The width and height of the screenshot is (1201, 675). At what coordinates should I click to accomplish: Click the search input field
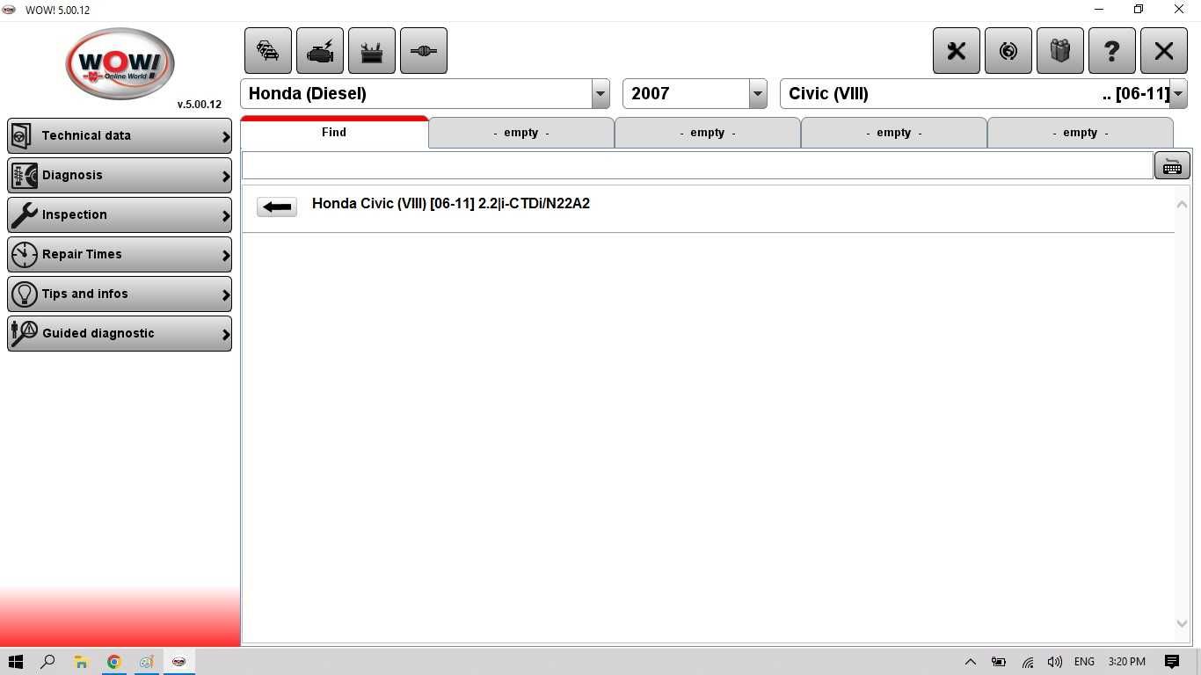coord(697,165)
